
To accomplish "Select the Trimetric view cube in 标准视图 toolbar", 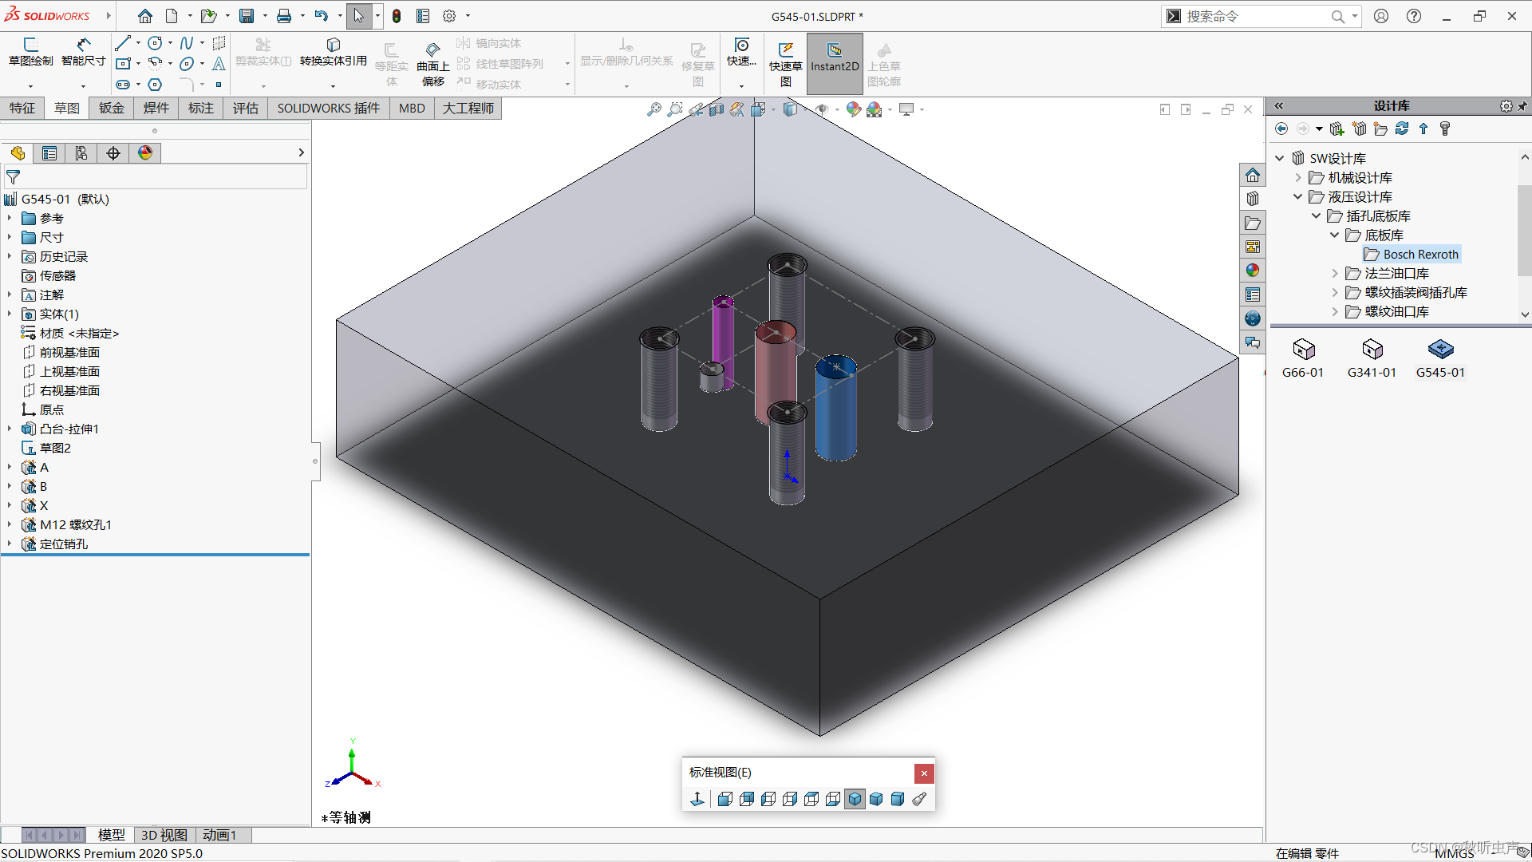I will [x=876, y=799].
